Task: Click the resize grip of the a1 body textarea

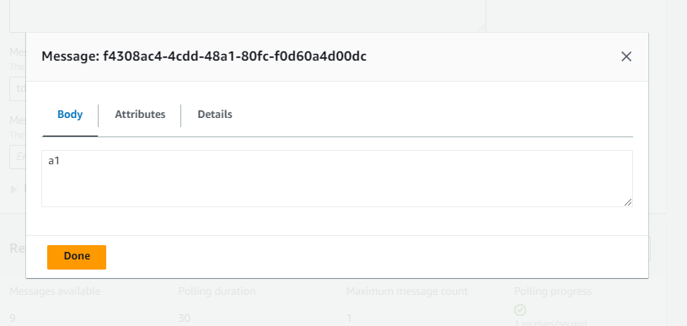Action: [628, 201]
